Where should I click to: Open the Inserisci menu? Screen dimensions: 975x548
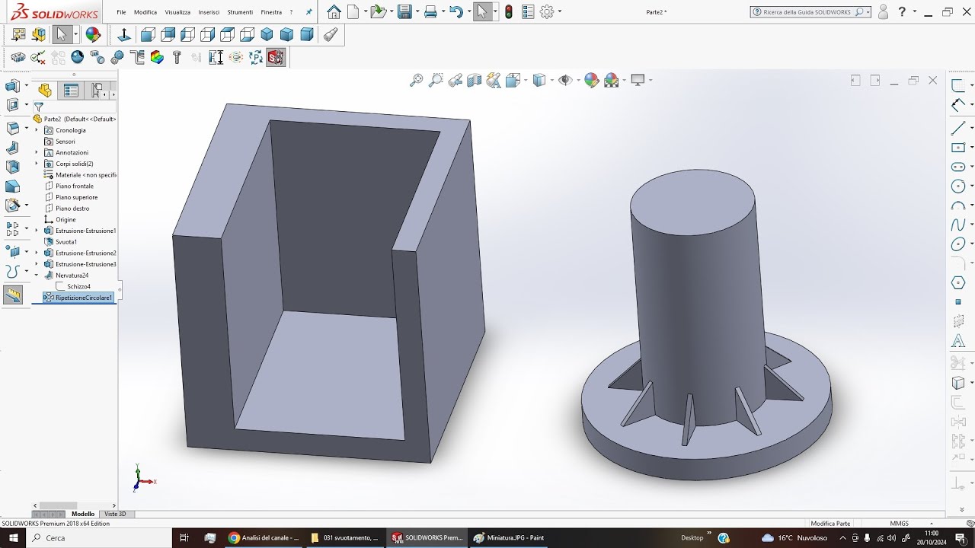pyautogui.click(x=209, y=12)
